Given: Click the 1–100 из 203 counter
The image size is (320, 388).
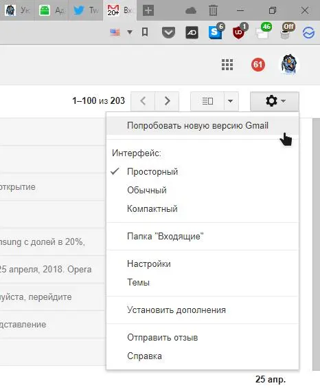Looking at the screenshot, I should 98,100.
